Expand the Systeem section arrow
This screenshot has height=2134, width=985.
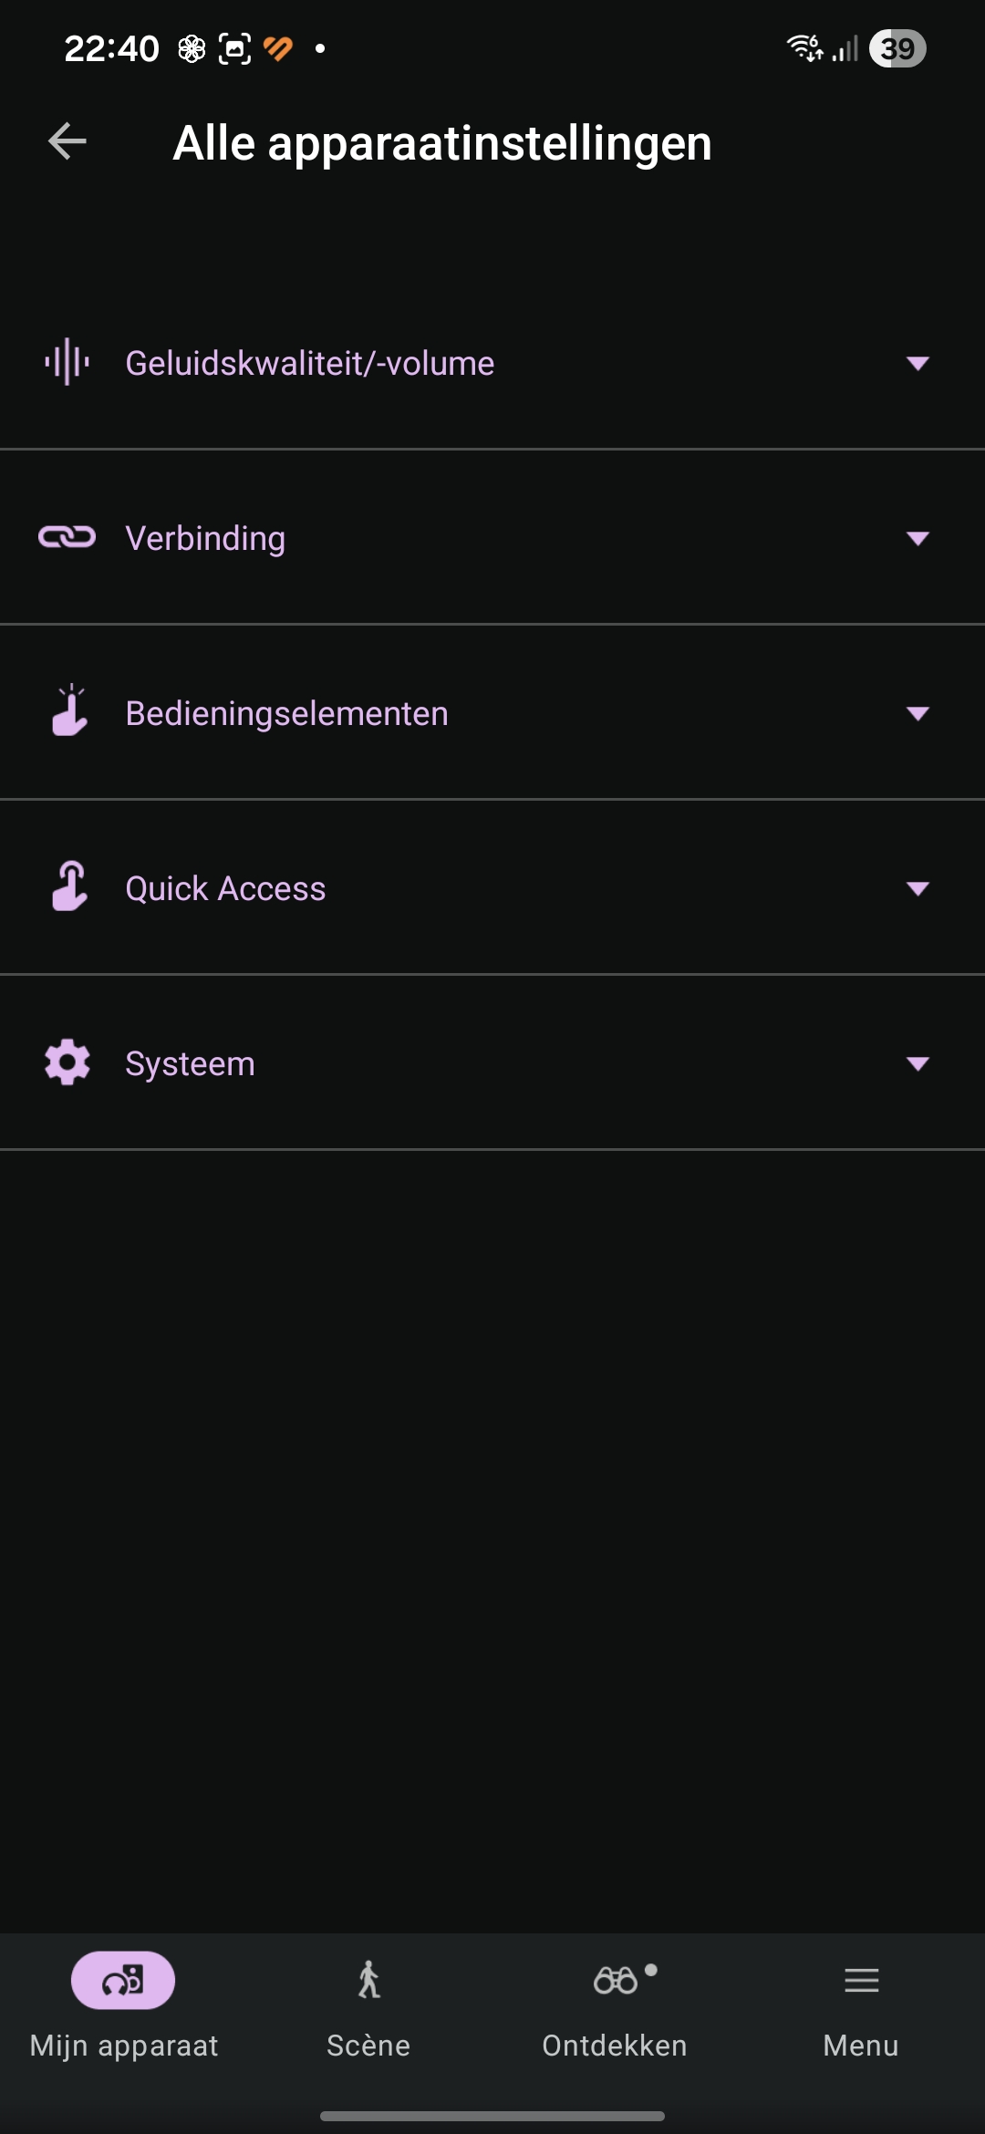[918, 1063]
